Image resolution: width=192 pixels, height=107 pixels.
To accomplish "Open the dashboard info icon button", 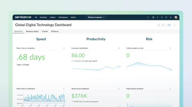I will pyautogui.click(x=163, y=25).
